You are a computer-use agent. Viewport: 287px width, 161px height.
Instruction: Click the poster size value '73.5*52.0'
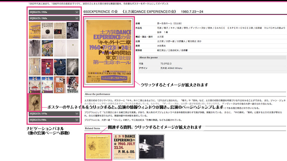[x=166, y=64]
